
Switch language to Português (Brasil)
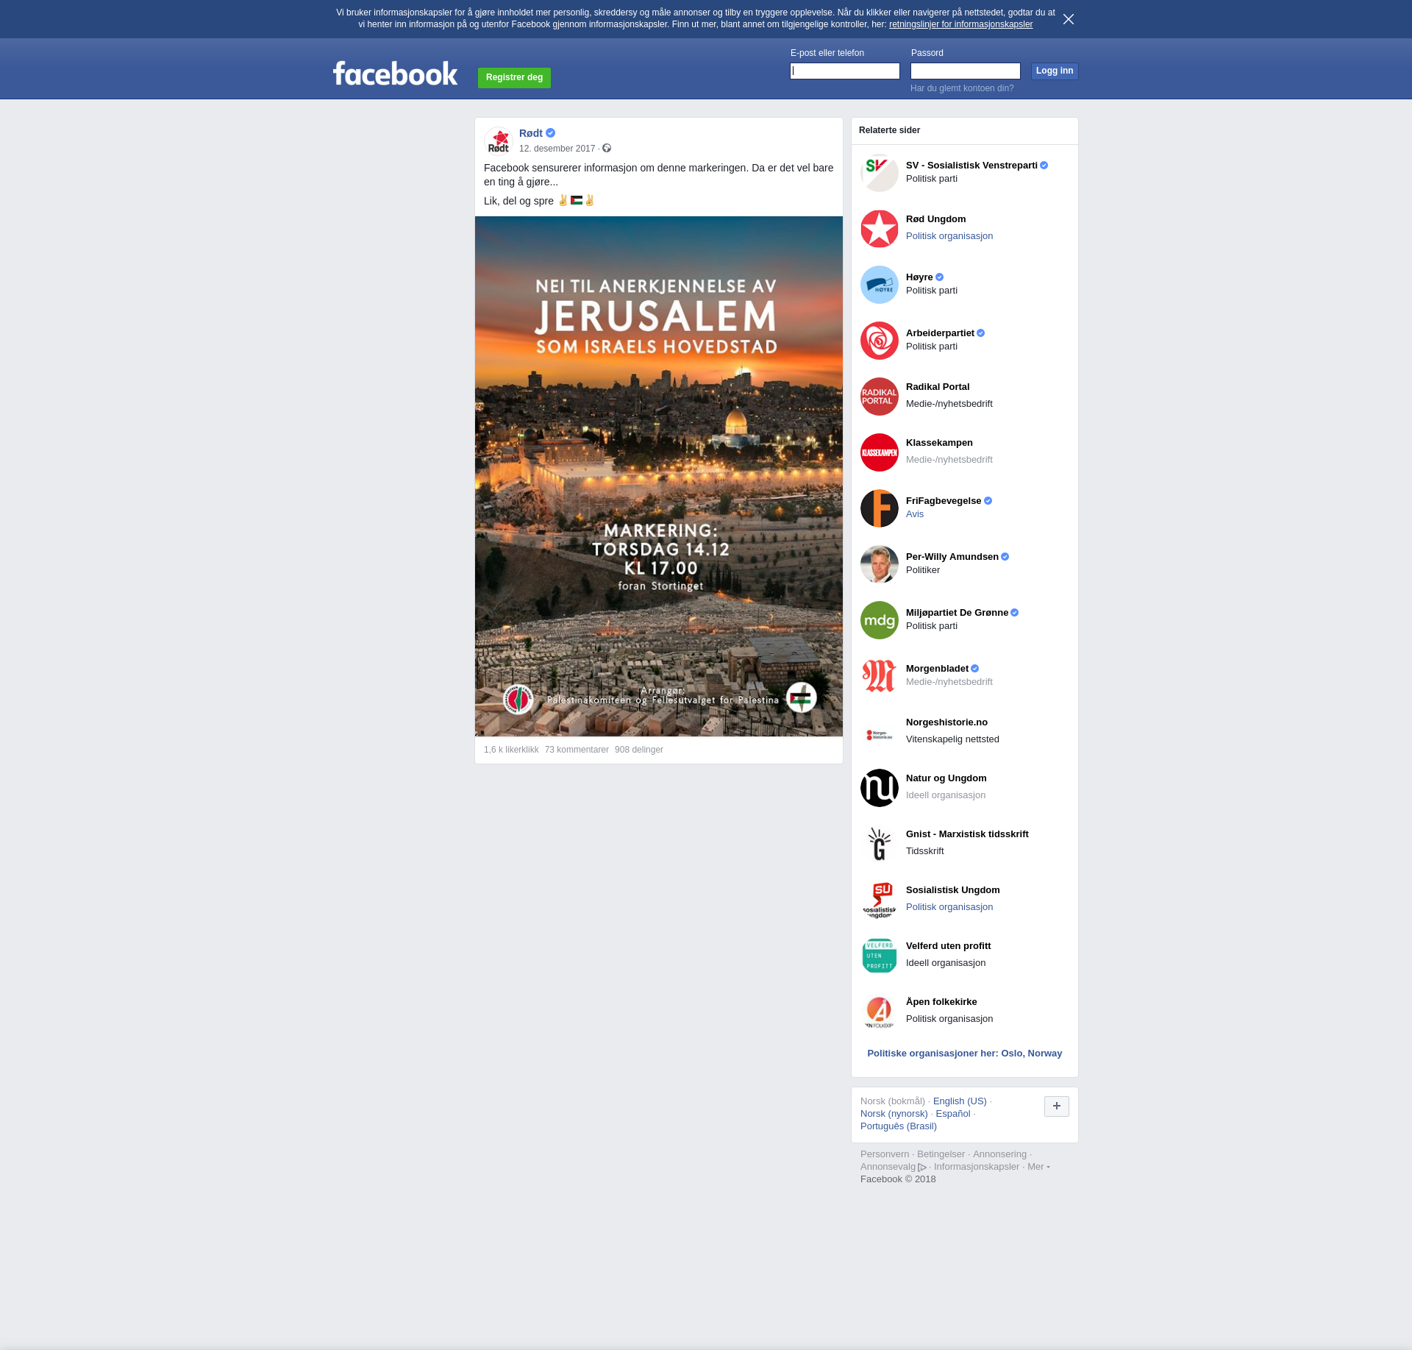(x=899, y=1126)
